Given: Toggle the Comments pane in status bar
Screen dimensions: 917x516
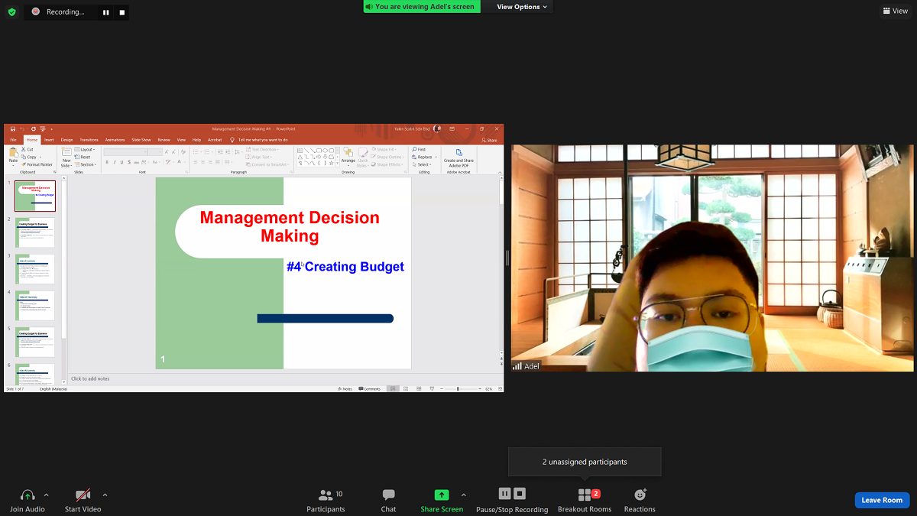Looking at the screenshot, I should [x=369, y=388].
